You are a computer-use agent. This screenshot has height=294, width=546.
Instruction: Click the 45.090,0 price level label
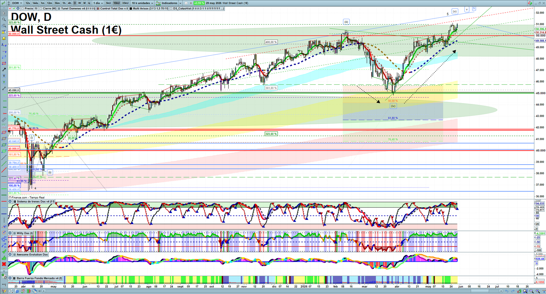(14, 90)
